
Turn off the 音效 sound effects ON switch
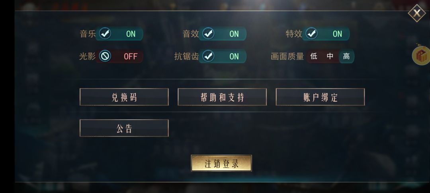point(234,34)
